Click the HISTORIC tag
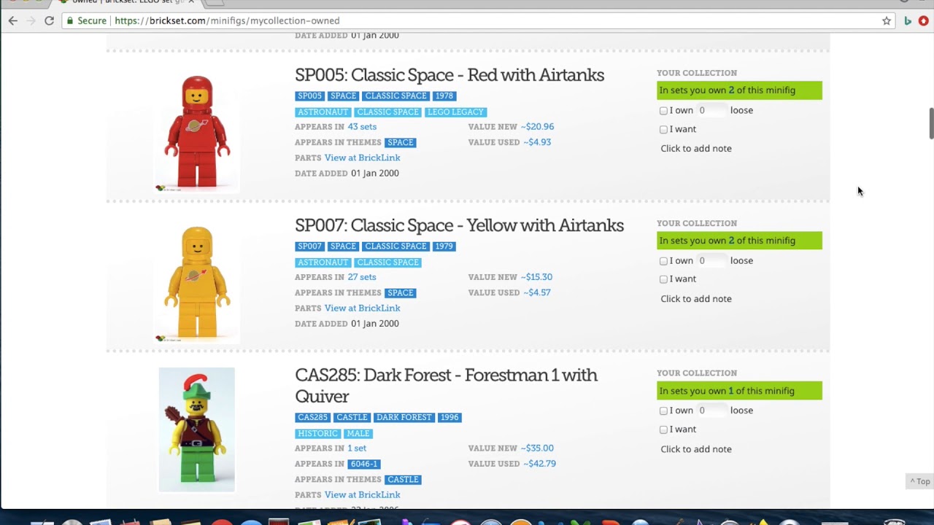934x525 pixels. click(x=317, y=434)
